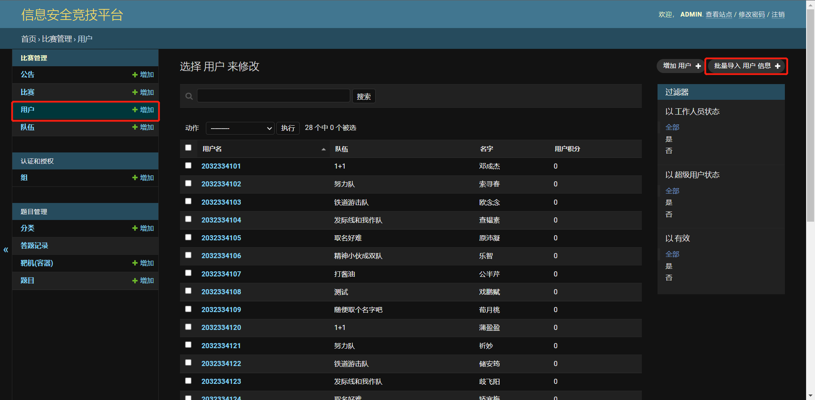This screenshot has width=815, height=400.
Task: Open user 2032334121
Action: pos(221,346)
